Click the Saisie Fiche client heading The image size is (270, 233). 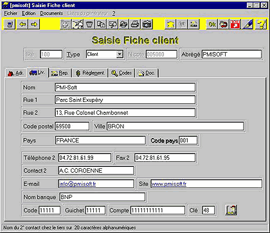tap(135, 40)
